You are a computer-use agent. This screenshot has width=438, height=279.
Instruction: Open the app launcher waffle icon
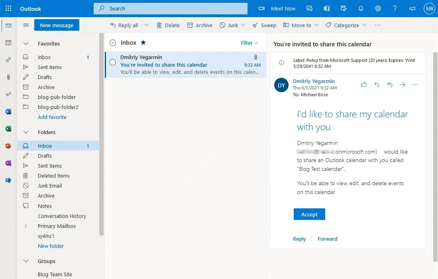pyautogui.click(x=8, y=8)
